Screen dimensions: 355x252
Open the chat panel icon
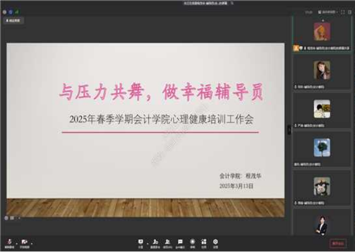click(x=180, y=242)
